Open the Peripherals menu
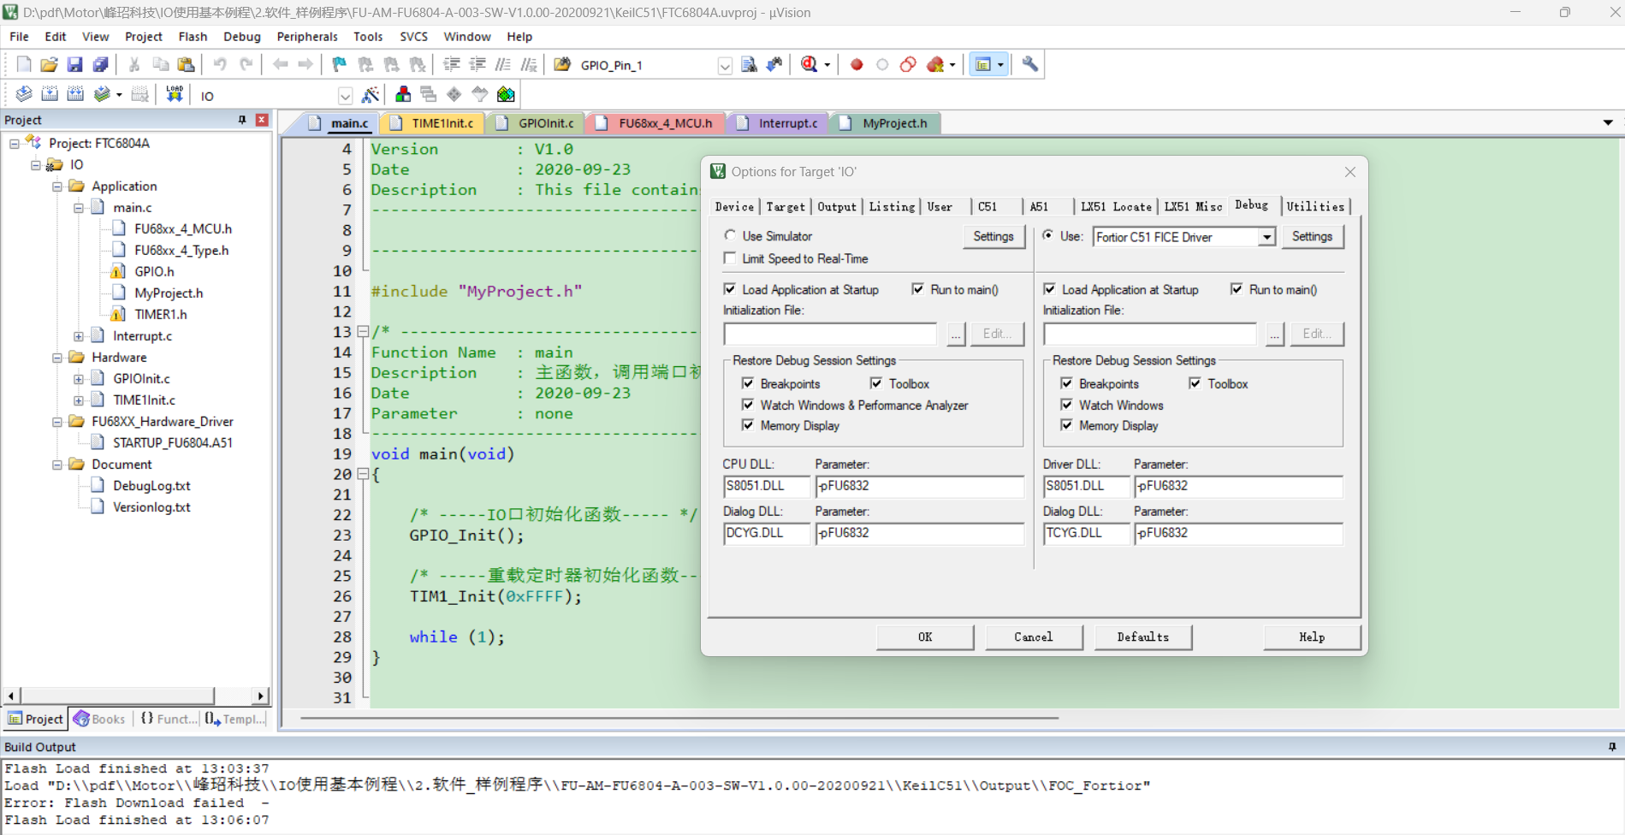Screen dimensions: 1625x835 point(307,37)
